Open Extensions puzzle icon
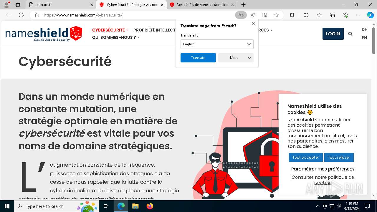 coord(292,15)
